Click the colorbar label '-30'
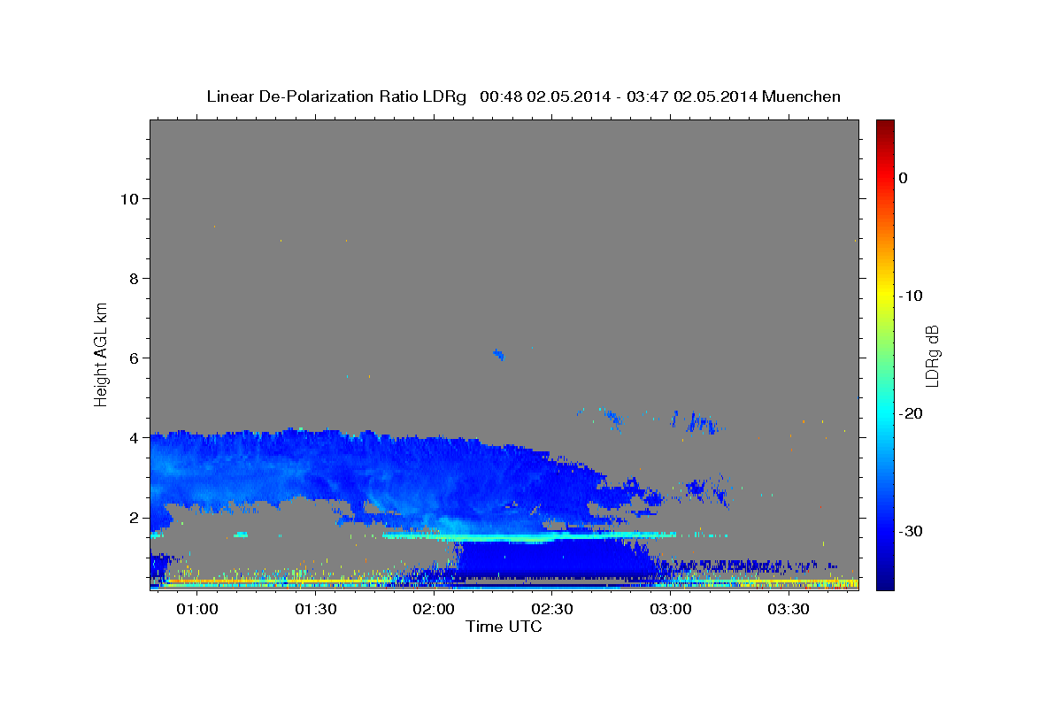This screenshot has width=1062, height=708. (x=911, y=531)
